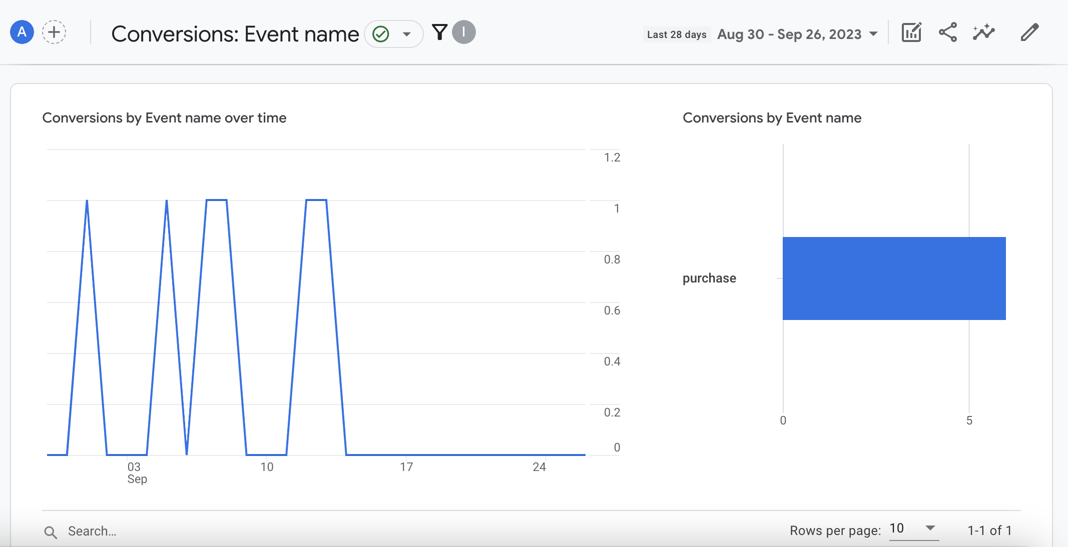Open the Rows per page dropdown

(913, 529)
